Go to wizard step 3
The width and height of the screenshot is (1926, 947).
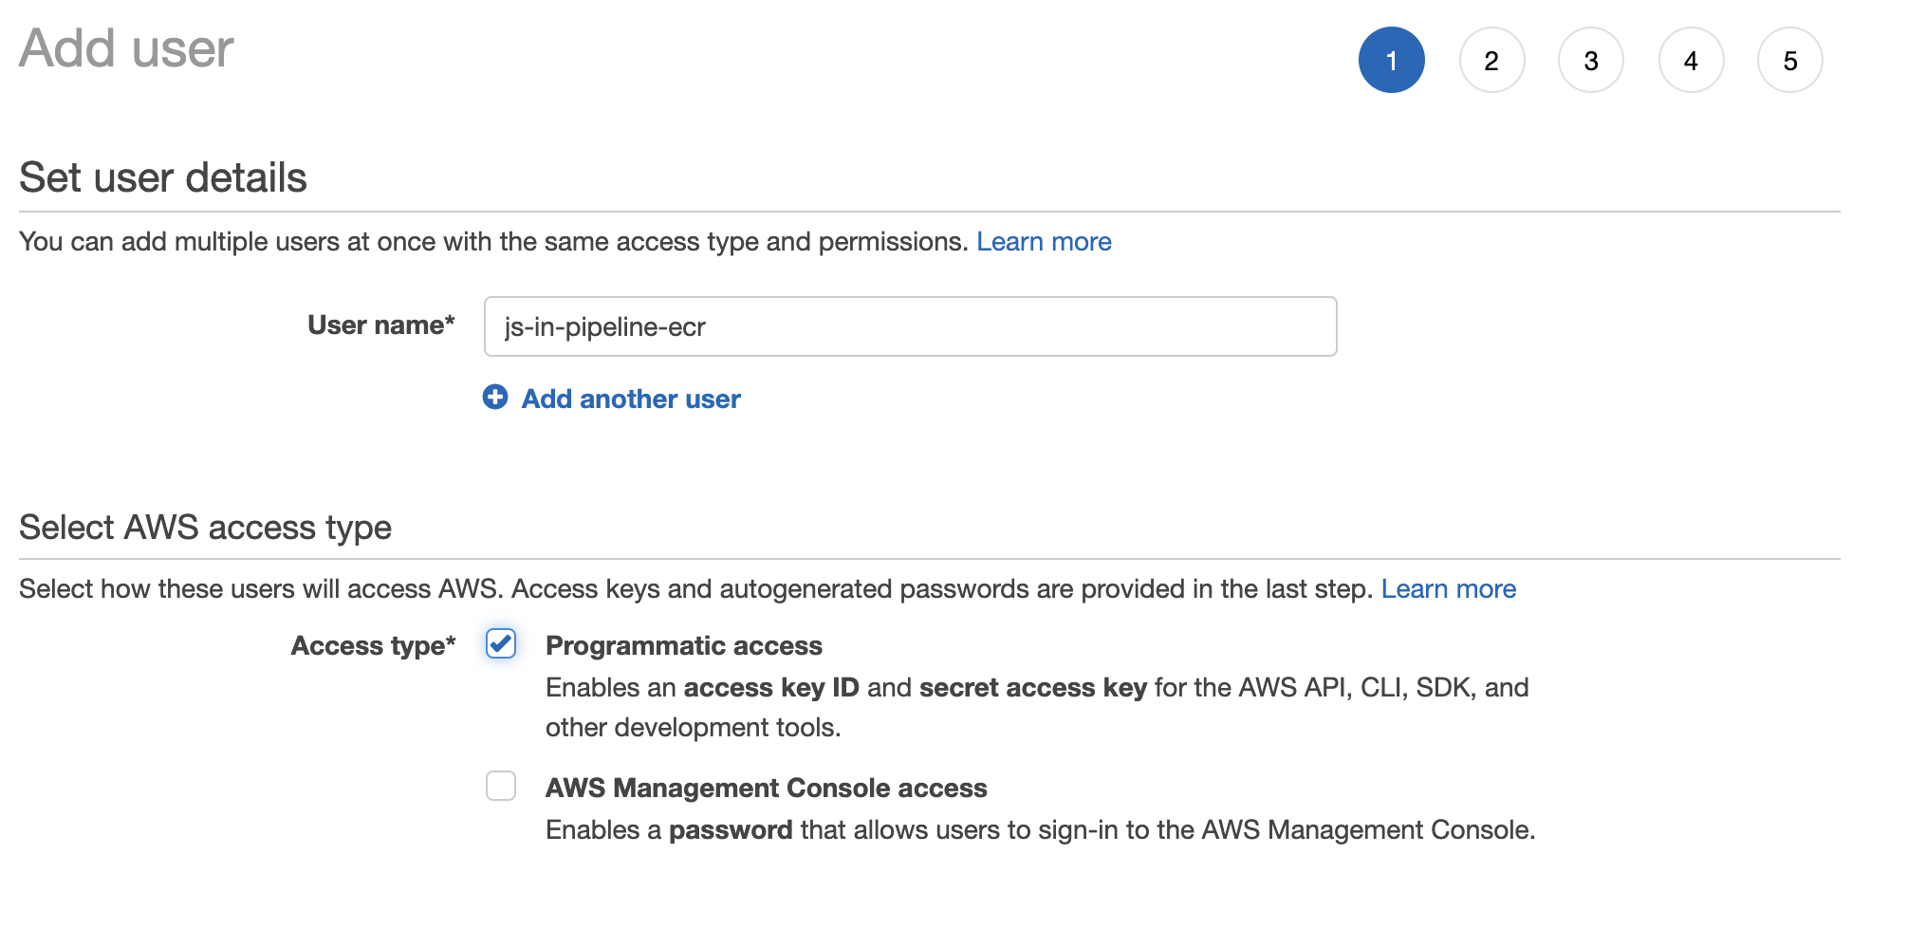[x=1591, y=60]
